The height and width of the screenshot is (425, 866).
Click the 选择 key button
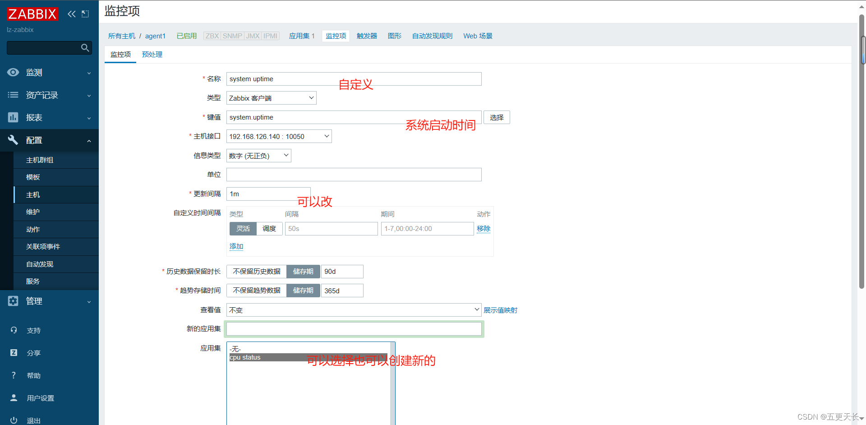pos(497,117)
